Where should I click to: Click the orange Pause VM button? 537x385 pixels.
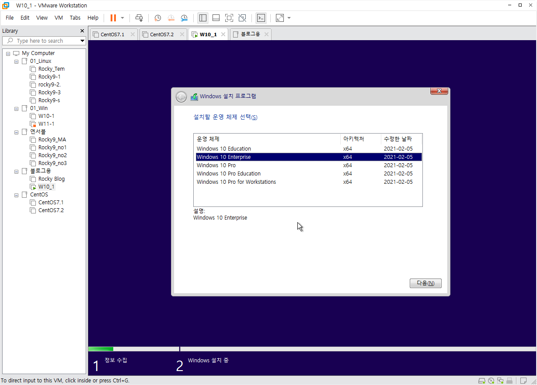pyautogui.click(x=113, y=18)
